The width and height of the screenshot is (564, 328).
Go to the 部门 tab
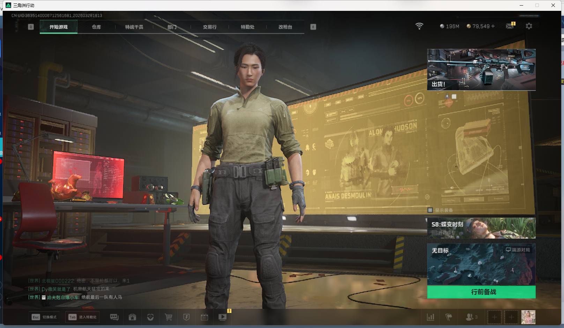[x=172, y=27]
